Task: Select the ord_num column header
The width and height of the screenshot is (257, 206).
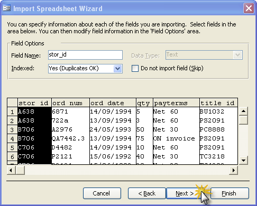Action: 70,102
